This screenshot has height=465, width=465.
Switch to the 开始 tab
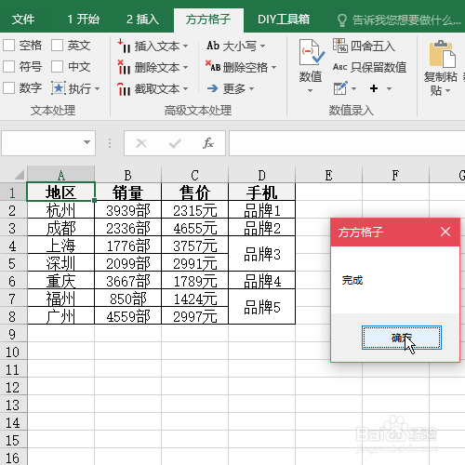coord(83,20)
